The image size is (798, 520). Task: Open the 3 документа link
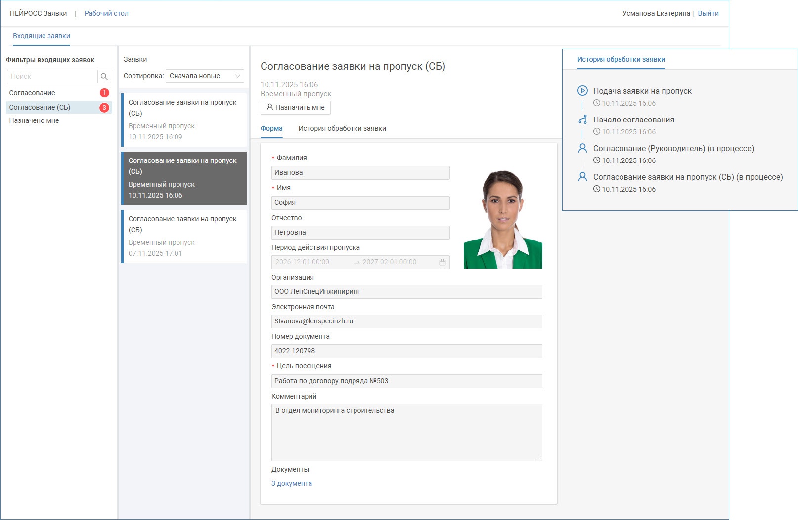pos(292,483)
